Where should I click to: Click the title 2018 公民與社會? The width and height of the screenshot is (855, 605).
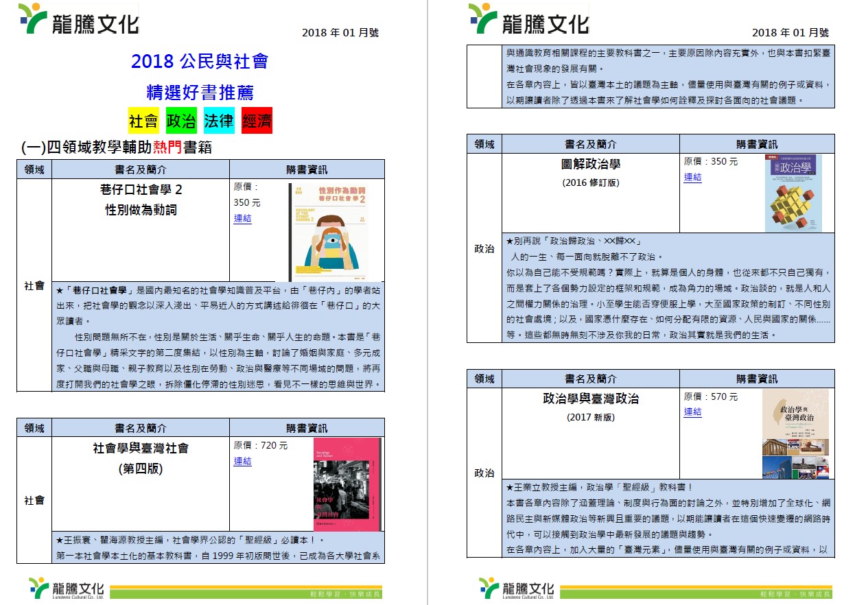coord(200,62)
